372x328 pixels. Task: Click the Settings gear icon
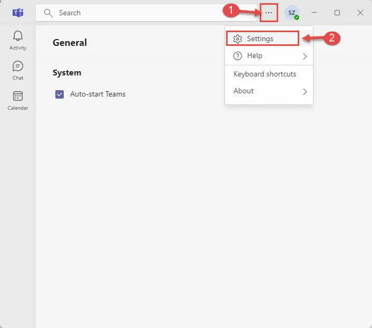238,38
